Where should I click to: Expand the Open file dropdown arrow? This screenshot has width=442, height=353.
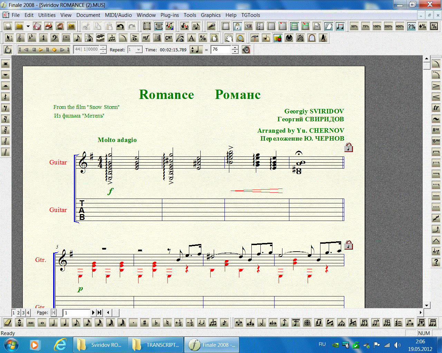point(28,26)
